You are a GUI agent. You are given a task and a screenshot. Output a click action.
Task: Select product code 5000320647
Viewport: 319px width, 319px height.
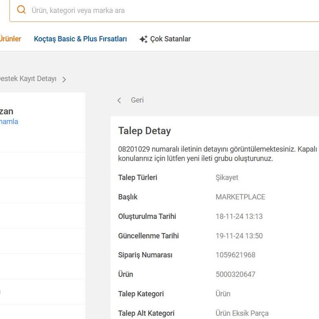point(236,274)
